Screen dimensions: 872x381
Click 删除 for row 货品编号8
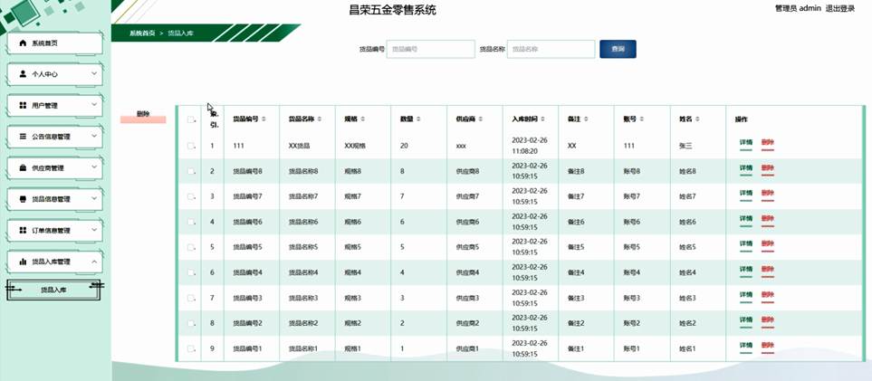(x=768, y=168)
